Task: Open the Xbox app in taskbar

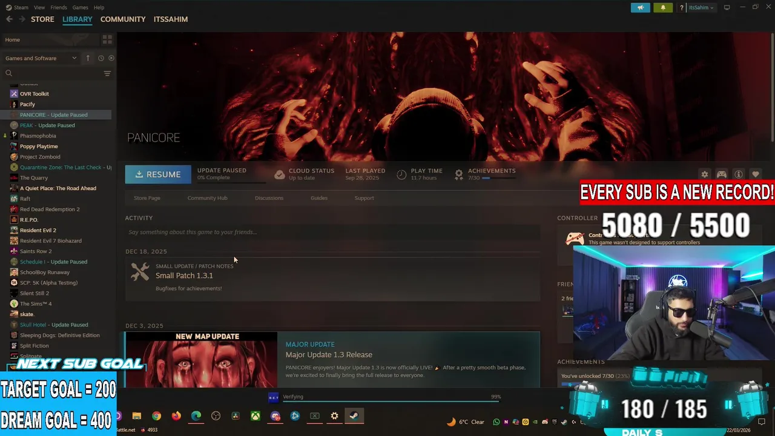Action: click(x=256, y=416)
